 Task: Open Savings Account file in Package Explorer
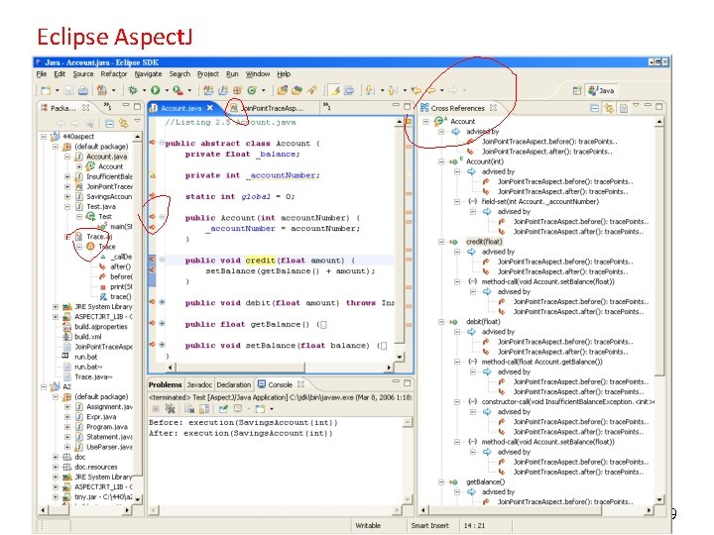tap(109, 196)
